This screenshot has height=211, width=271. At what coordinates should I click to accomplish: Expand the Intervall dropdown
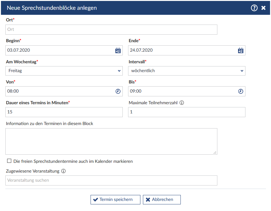pyautogui.click(x=187, y=71)
